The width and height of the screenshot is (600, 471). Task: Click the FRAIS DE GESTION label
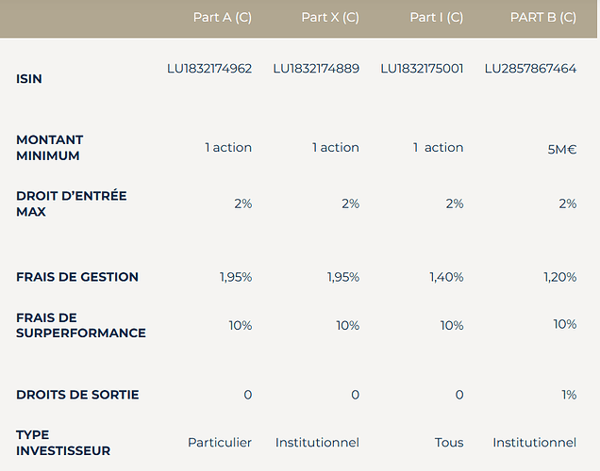[x=77, y=277]
